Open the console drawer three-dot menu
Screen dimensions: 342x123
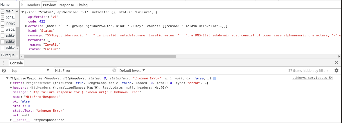coord(4,63)
